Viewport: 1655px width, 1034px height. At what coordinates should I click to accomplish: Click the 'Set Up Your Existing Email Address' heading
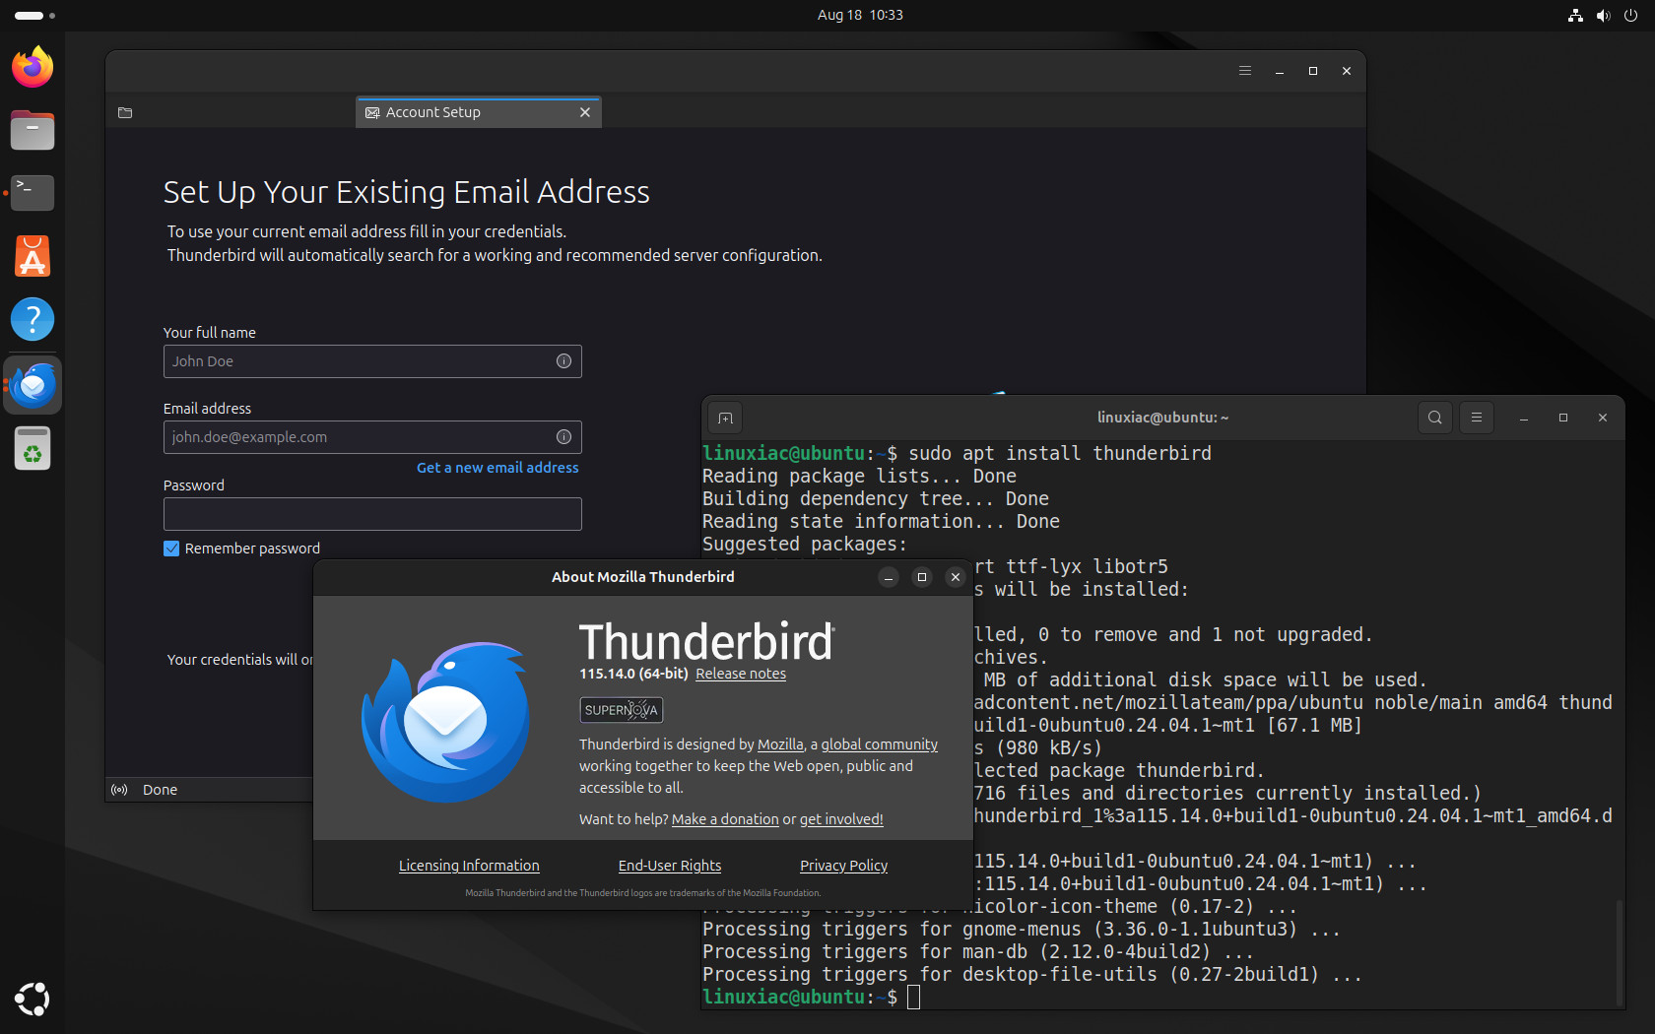tap(407, 191)
